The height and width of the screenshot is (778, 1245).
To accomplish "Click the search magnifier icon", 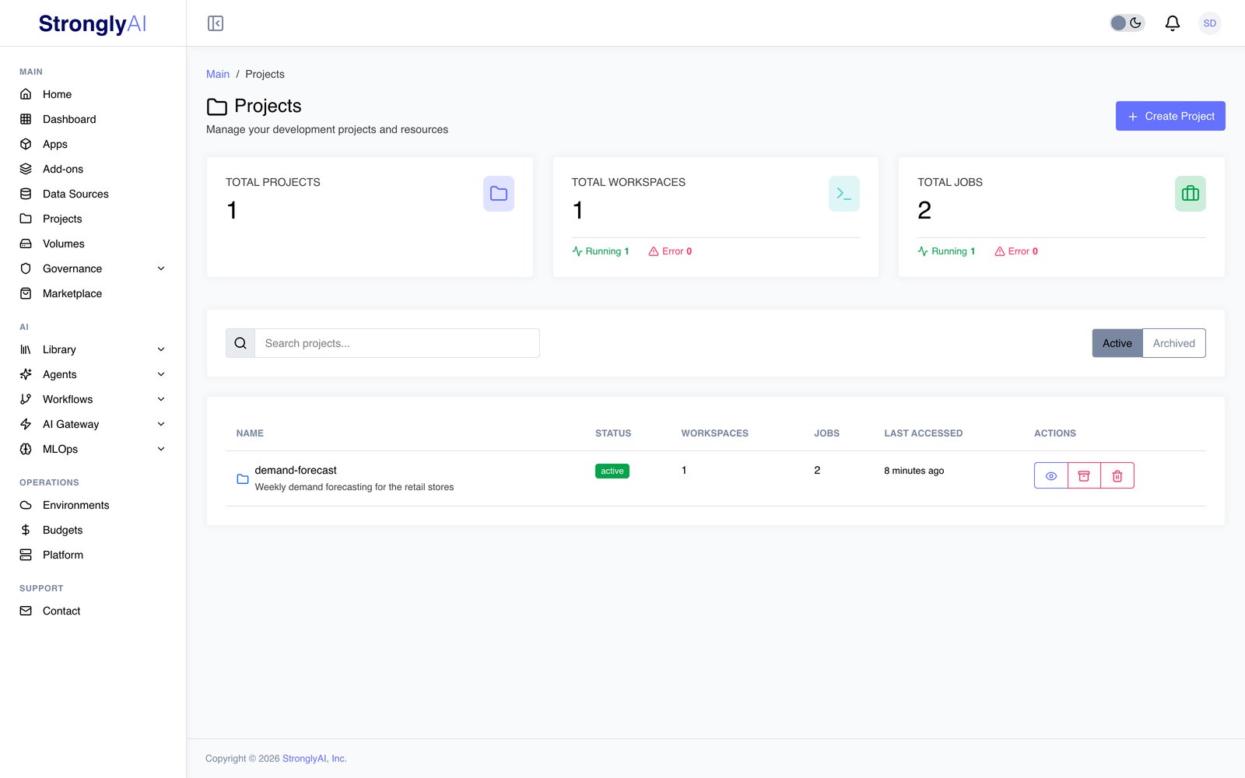I will point(240,343).
